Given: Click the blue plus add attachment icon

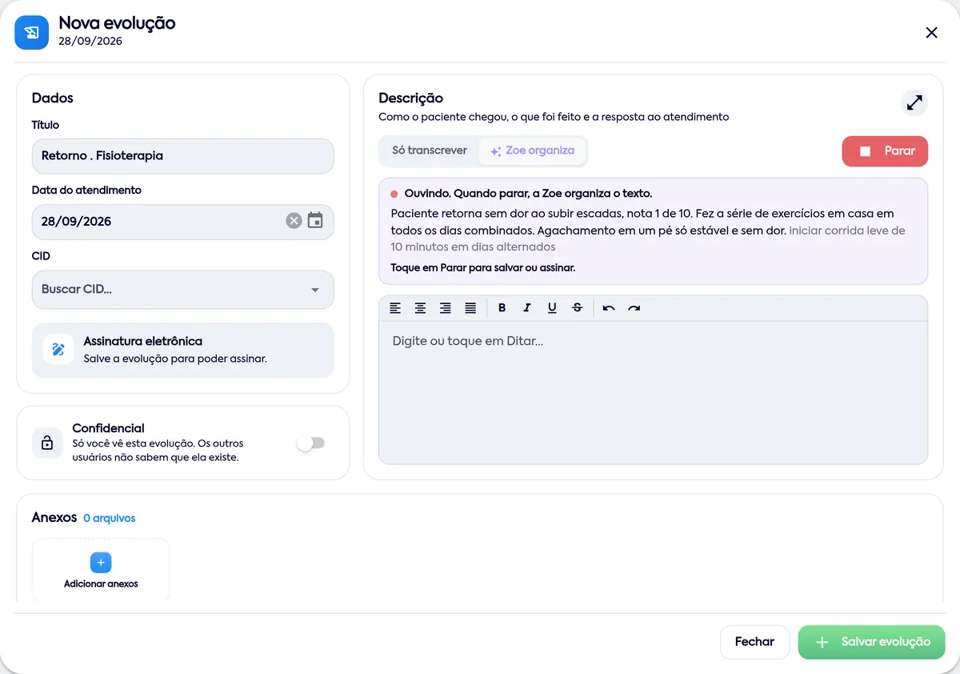Looking at the screenshot, I should (101, 563).
